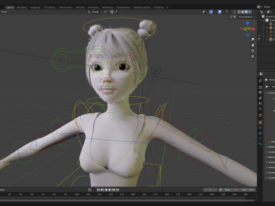Image resolution: width=275 pixels, height=206 pixels.
Task: Click the pan view hand icon
Action: [x=253, y=45]
